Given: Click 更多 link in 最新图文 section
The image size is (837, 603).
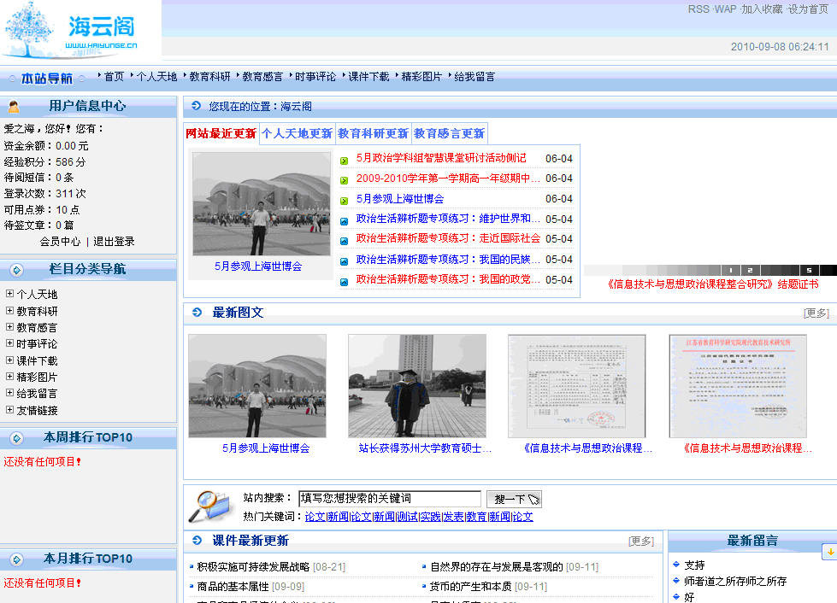Looking at the screenshot, I should (x=816, y=313).
